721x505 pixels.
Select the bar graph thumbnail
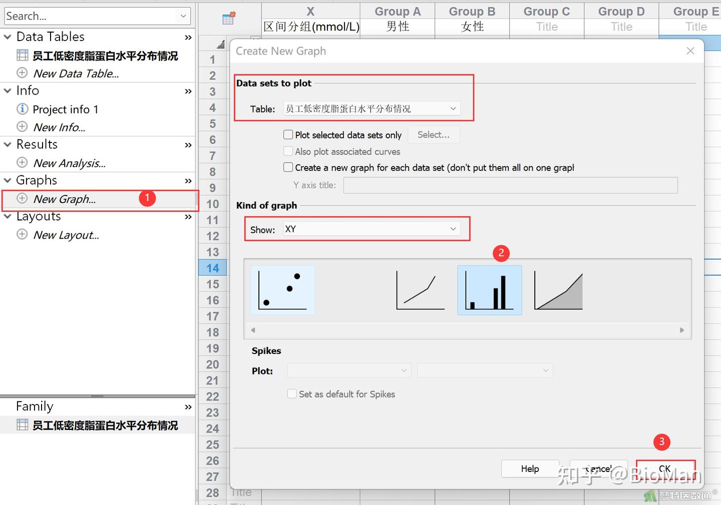pos(489,290)
